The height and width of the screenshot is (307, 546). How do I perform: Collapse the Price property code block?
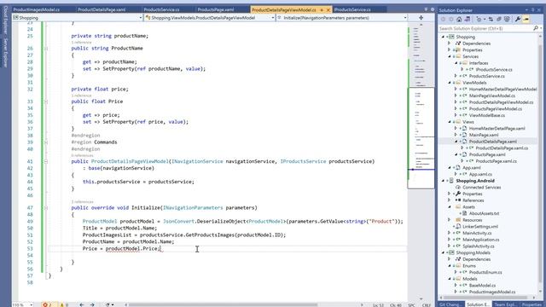(46, 101)
